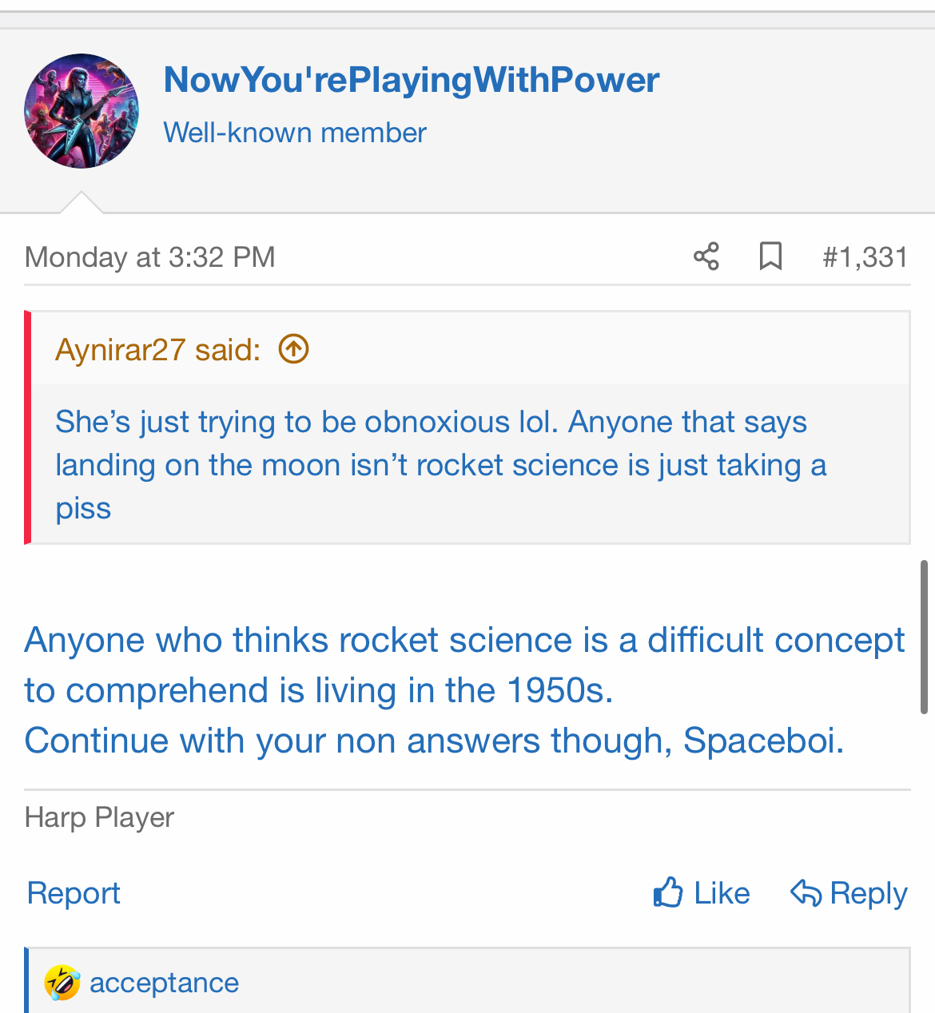The height and width of the screenshot is (1013, 935).
Task: Click the "Well-known member" user title
Action: click(295, 133)
